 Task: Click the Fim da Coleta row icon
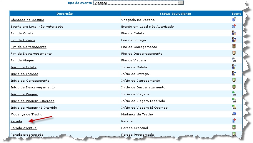tap(234, 33)
